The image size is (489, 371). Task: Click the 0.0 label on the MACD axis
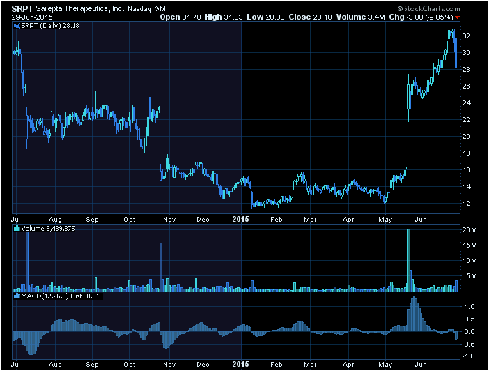tap(469, 332)
